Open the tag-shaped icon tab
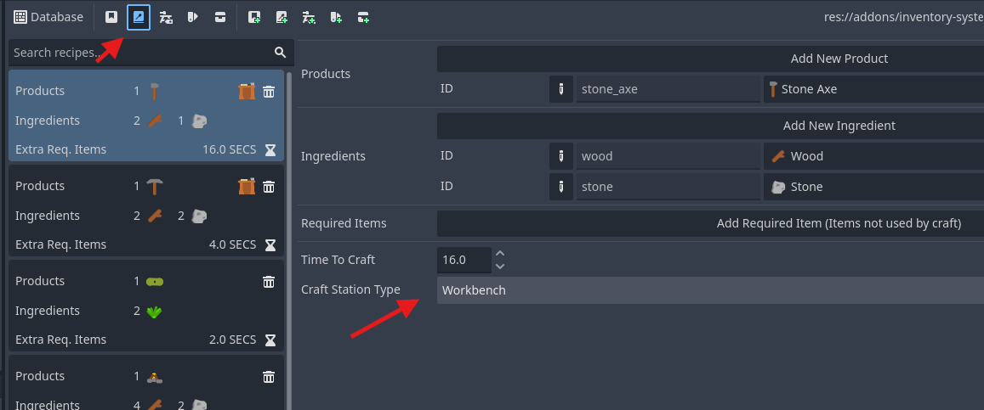 (x=193, y=17)
